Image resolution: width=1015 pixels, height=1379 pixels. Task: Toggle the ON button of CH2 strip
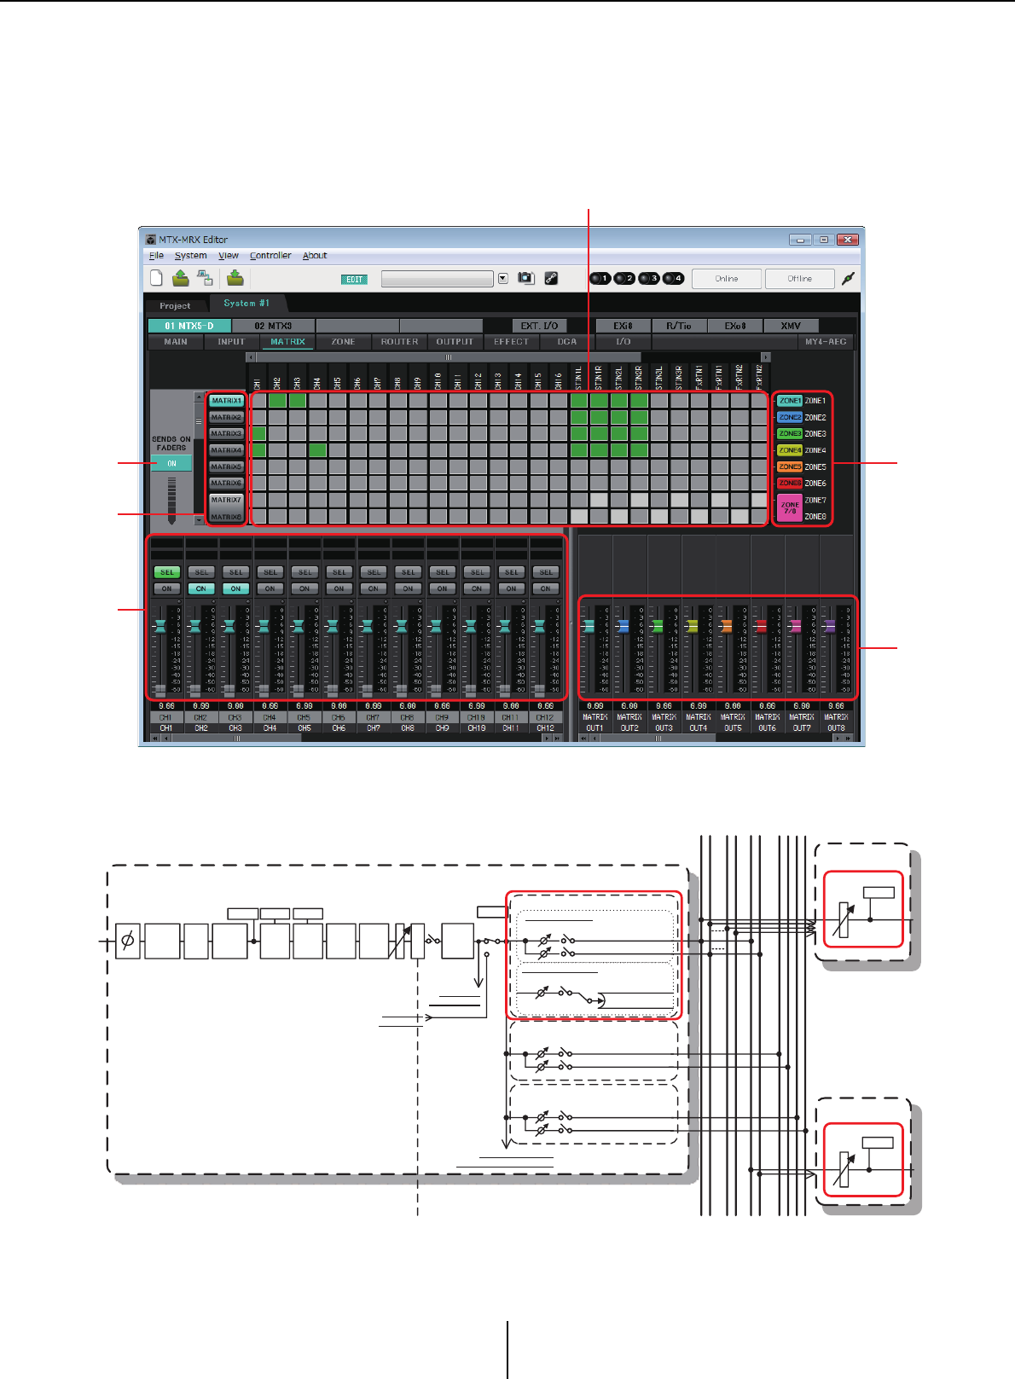click(x=201, y=588)
